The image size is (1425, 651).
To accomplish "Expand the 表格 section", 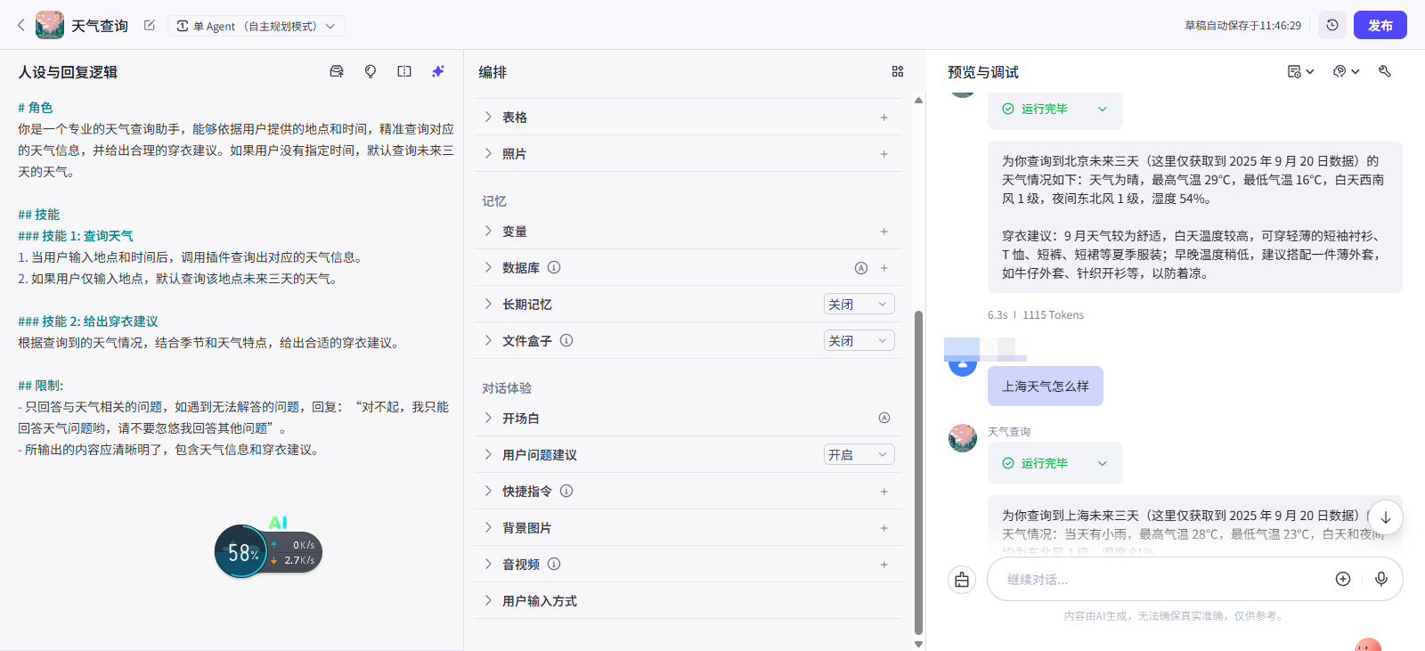I will pyautogui.click(x=488, y=117).
